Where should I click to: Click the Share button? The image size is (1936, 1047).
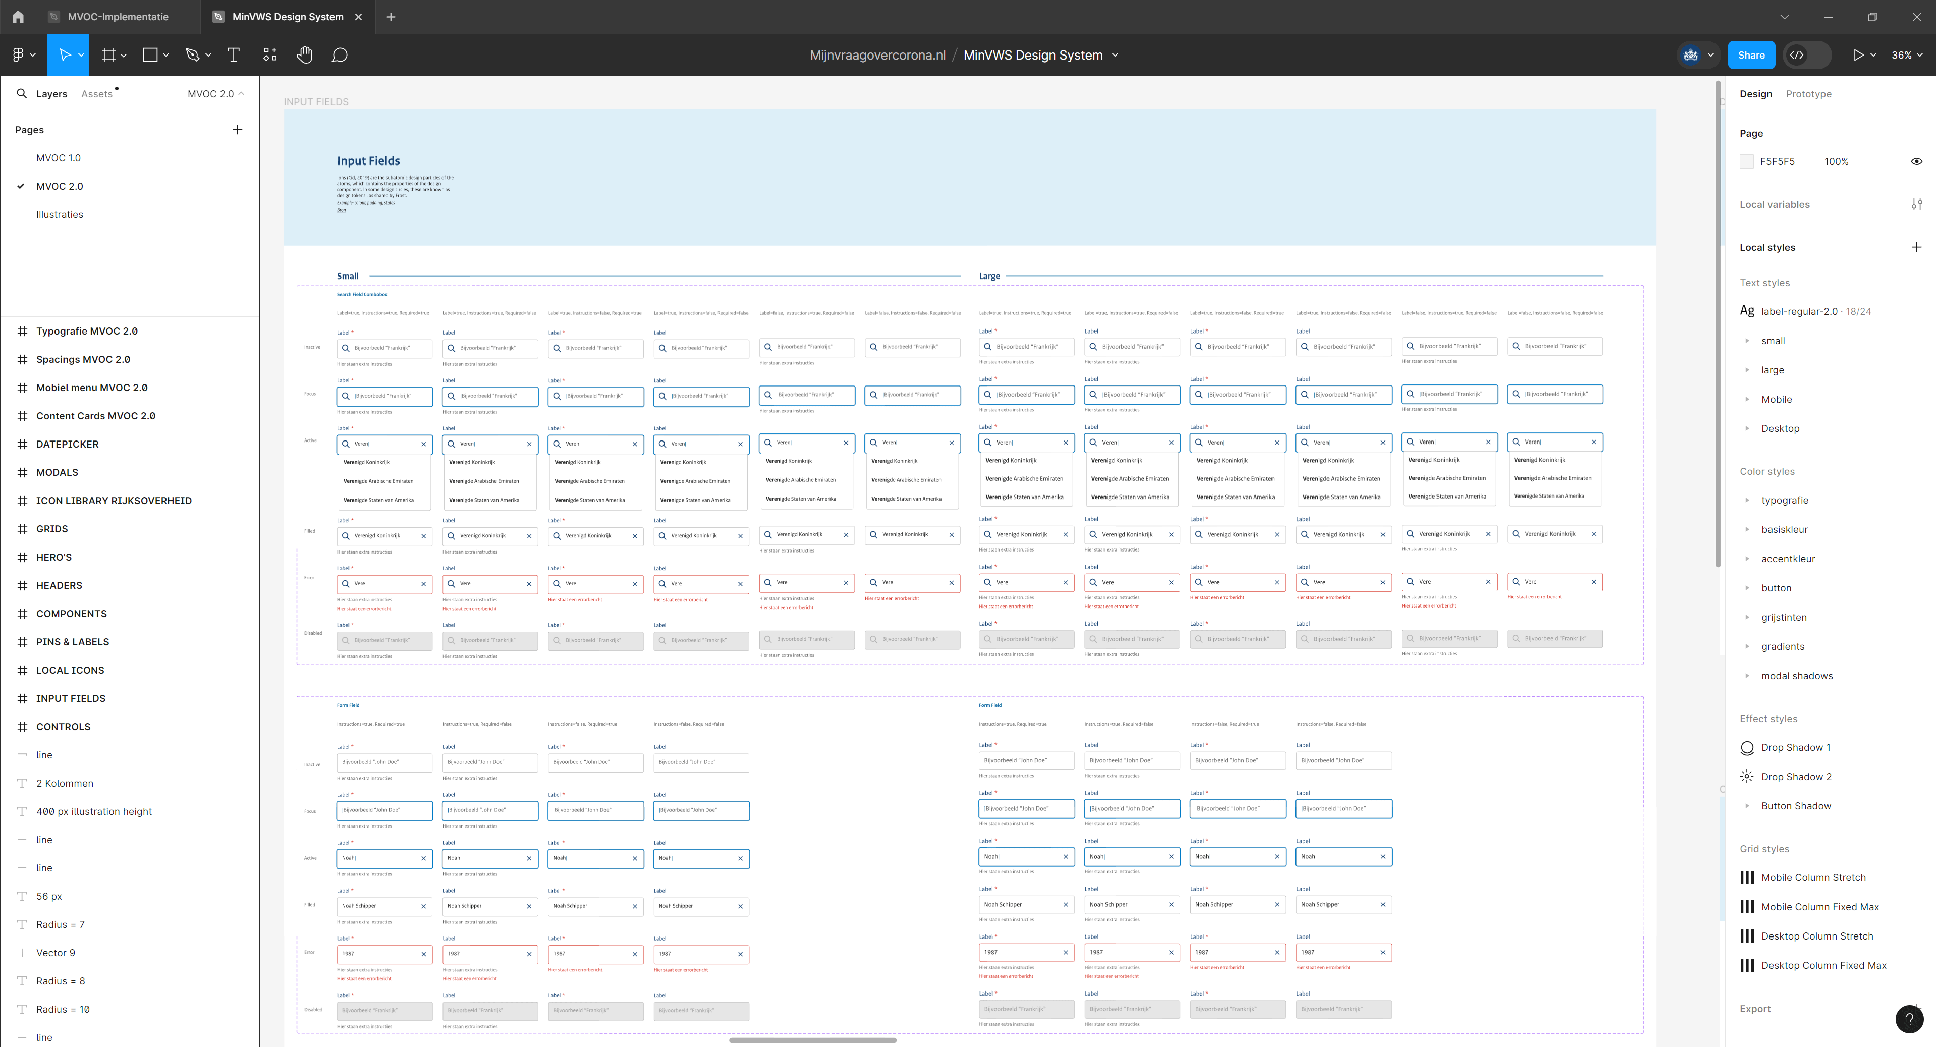coord(1751,55)
